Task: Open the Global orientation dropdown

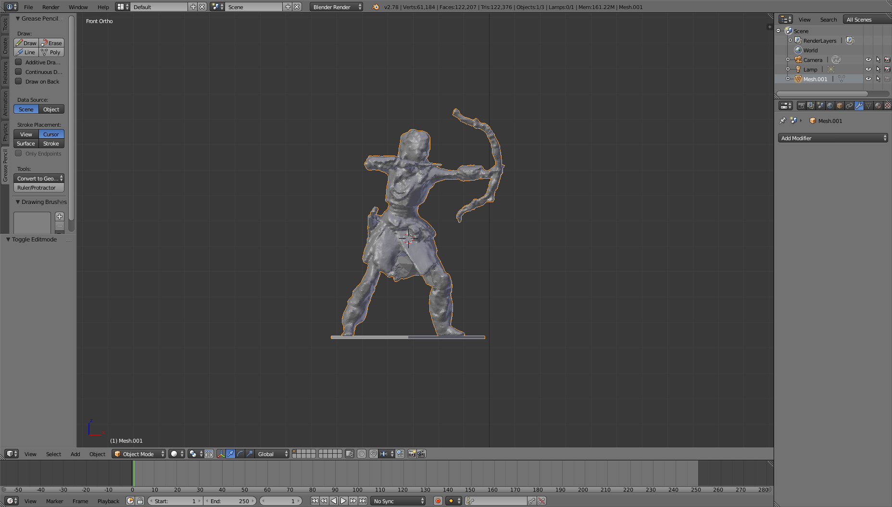Action: 272,454
